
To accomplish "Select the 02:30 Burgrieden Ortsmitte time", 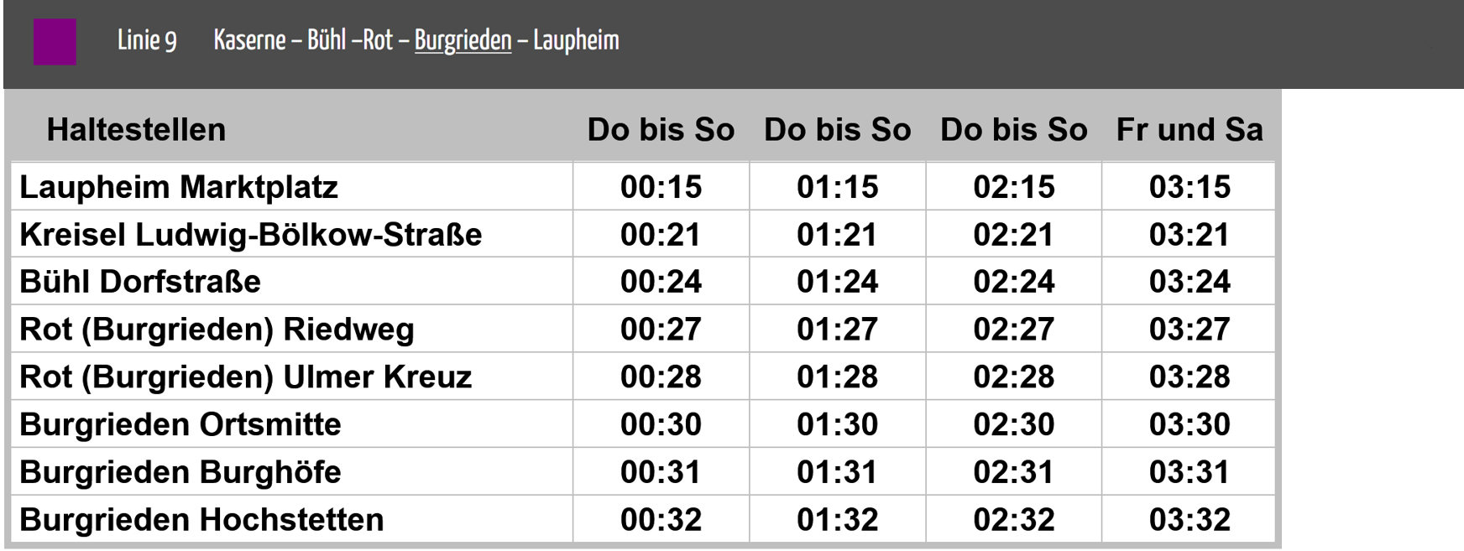I will pos(1013,424).
